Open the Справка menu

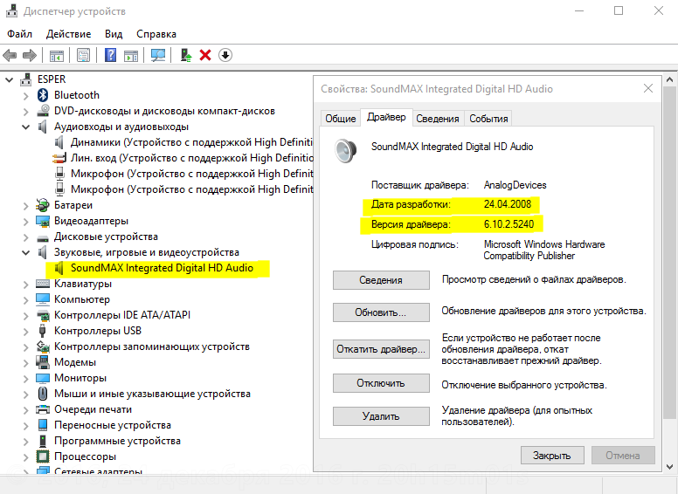coord(156,34)
